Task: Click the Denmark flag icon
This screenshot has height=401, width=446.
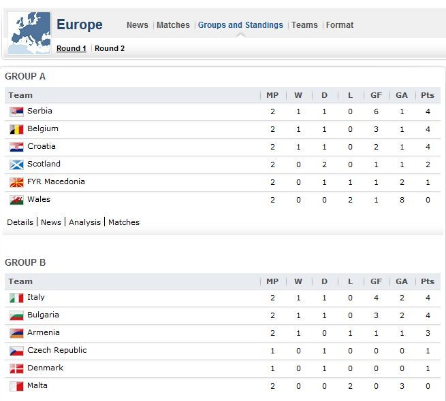Action: [x=16, y=368]
